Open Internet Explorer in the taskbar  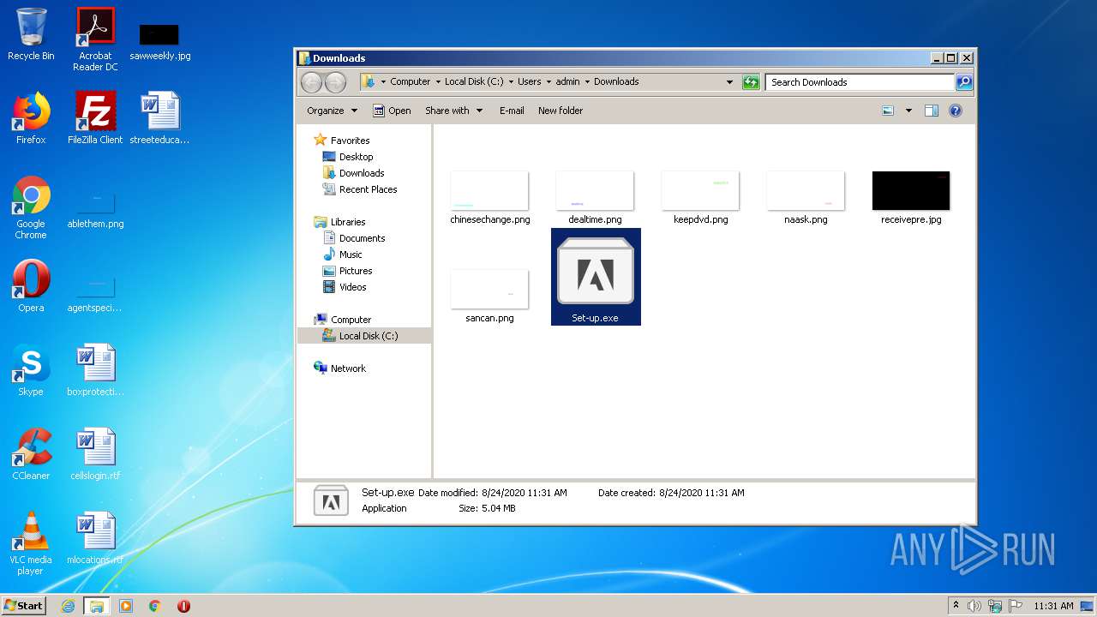point(68,606)
